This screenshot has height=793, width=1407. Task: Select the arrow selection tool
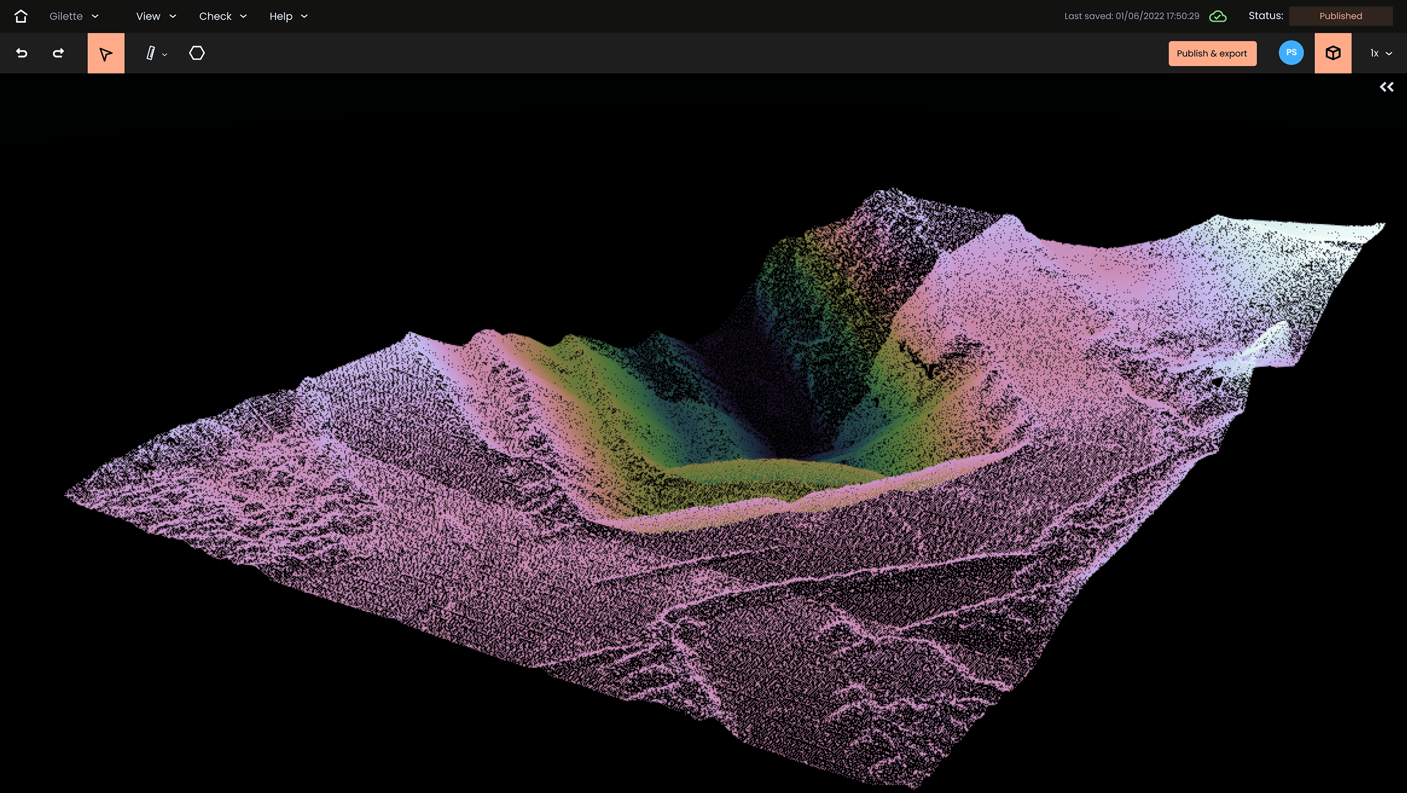point(106,53)
